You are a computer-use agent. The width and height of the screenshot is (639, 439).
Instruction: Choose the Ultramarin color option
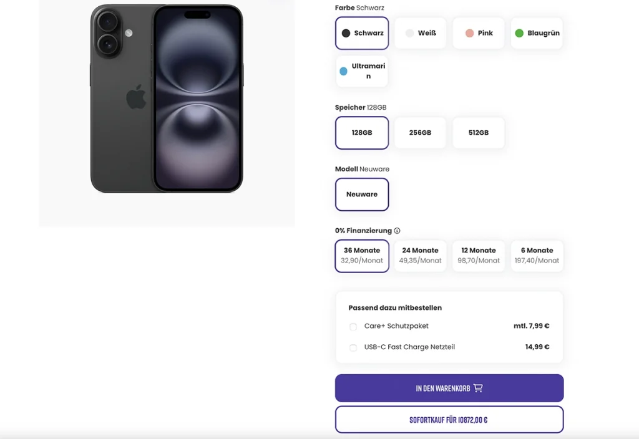pyautogui.click(x=362, y=71)
